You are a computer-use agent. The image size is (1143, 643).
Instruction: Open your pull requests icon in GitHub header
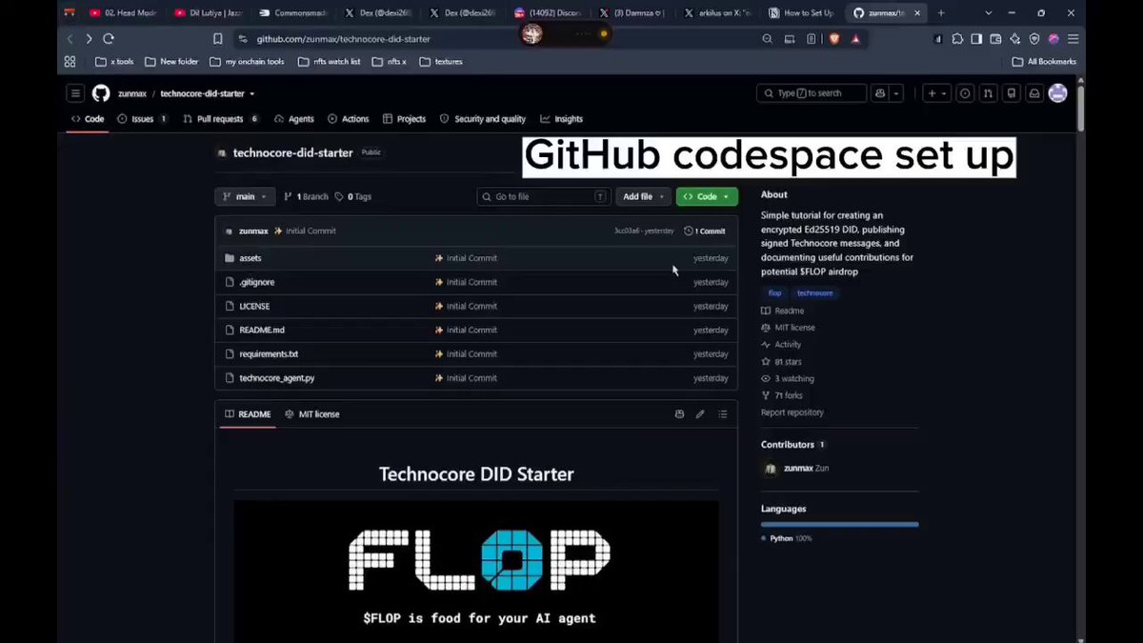[988, 93]
